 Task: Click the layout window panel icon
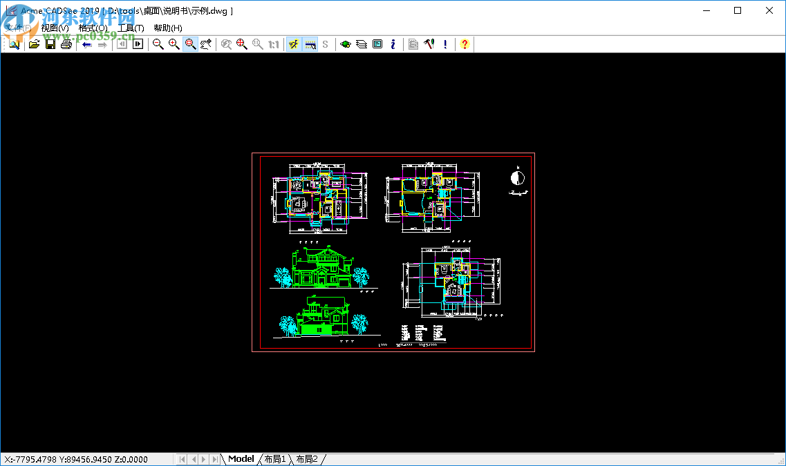coord(377,45)
